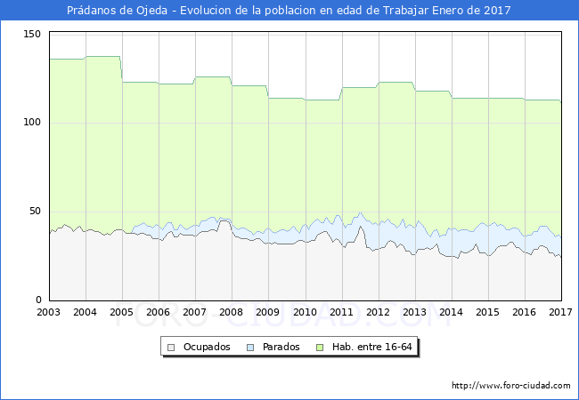Select the Hab. entre 16-64 legend label

(x=371, y=347)
